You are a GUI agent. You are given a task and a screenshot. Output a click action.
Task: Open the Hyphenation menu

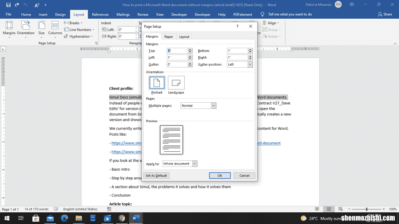78,36
